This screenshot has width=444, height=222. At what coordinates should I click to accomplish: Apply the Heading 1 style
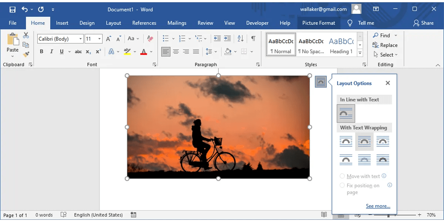pos(341,44)
